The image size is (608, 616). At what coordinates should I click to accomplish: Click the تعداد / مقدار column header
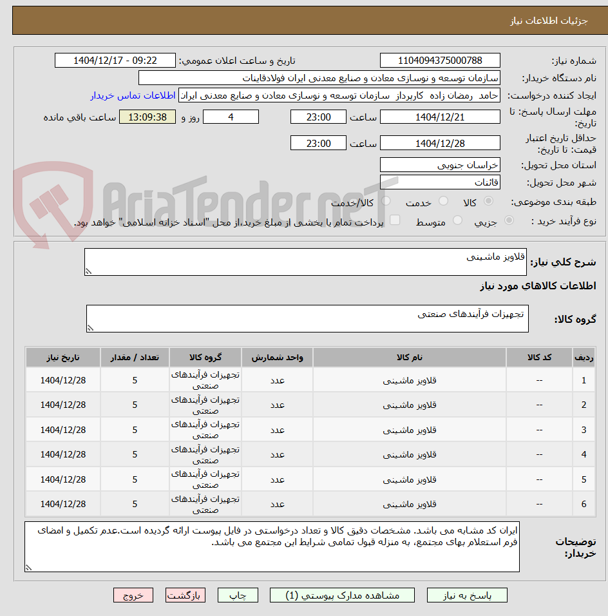tap(135, 358)
